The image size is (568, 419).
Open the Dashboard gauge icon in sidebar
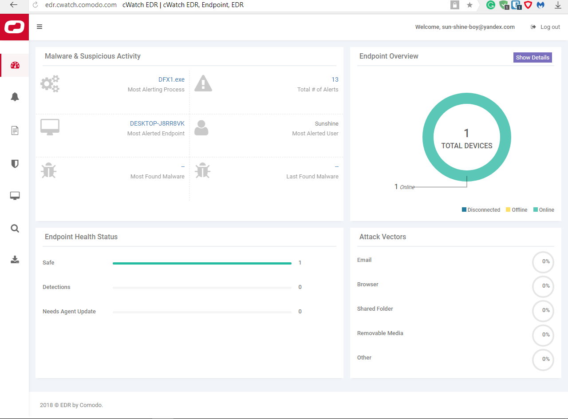pos(15,65)
